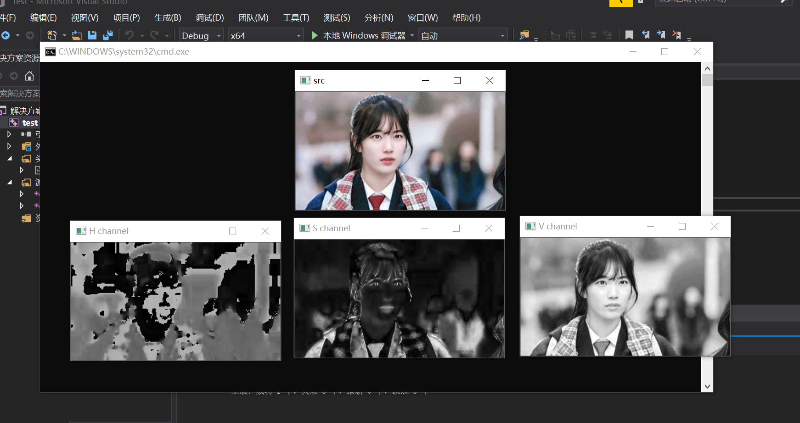Clear all bookmarks
The image size is (800, 423).
coord(676,34)
